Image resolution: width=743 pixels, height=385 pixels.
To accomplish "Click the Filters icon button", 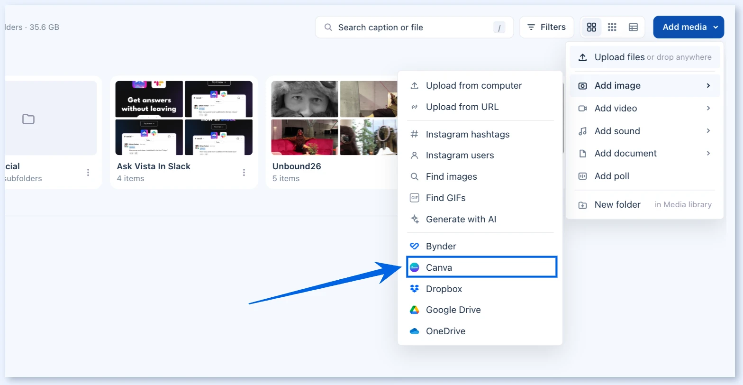I will pos(546,27).
